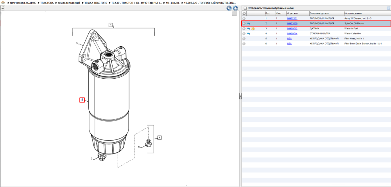The image size is (391, 187).
Task: Add part 84402581 using its plus icon
Action: click(244, 18)
